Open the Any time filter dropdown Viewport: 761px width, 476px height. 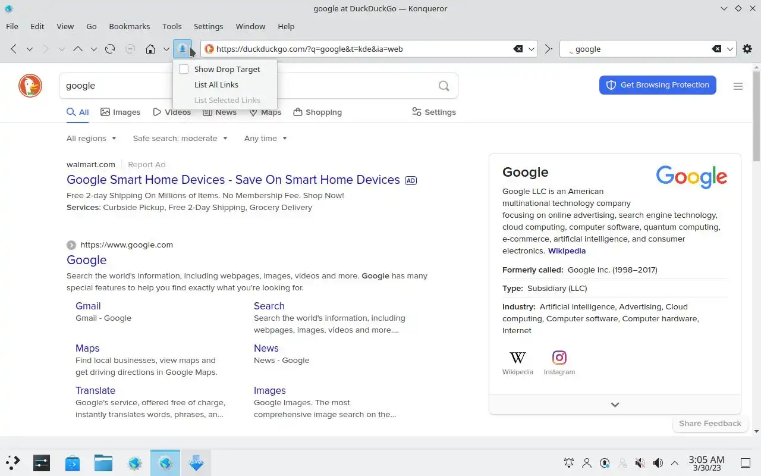coord(266,138)
